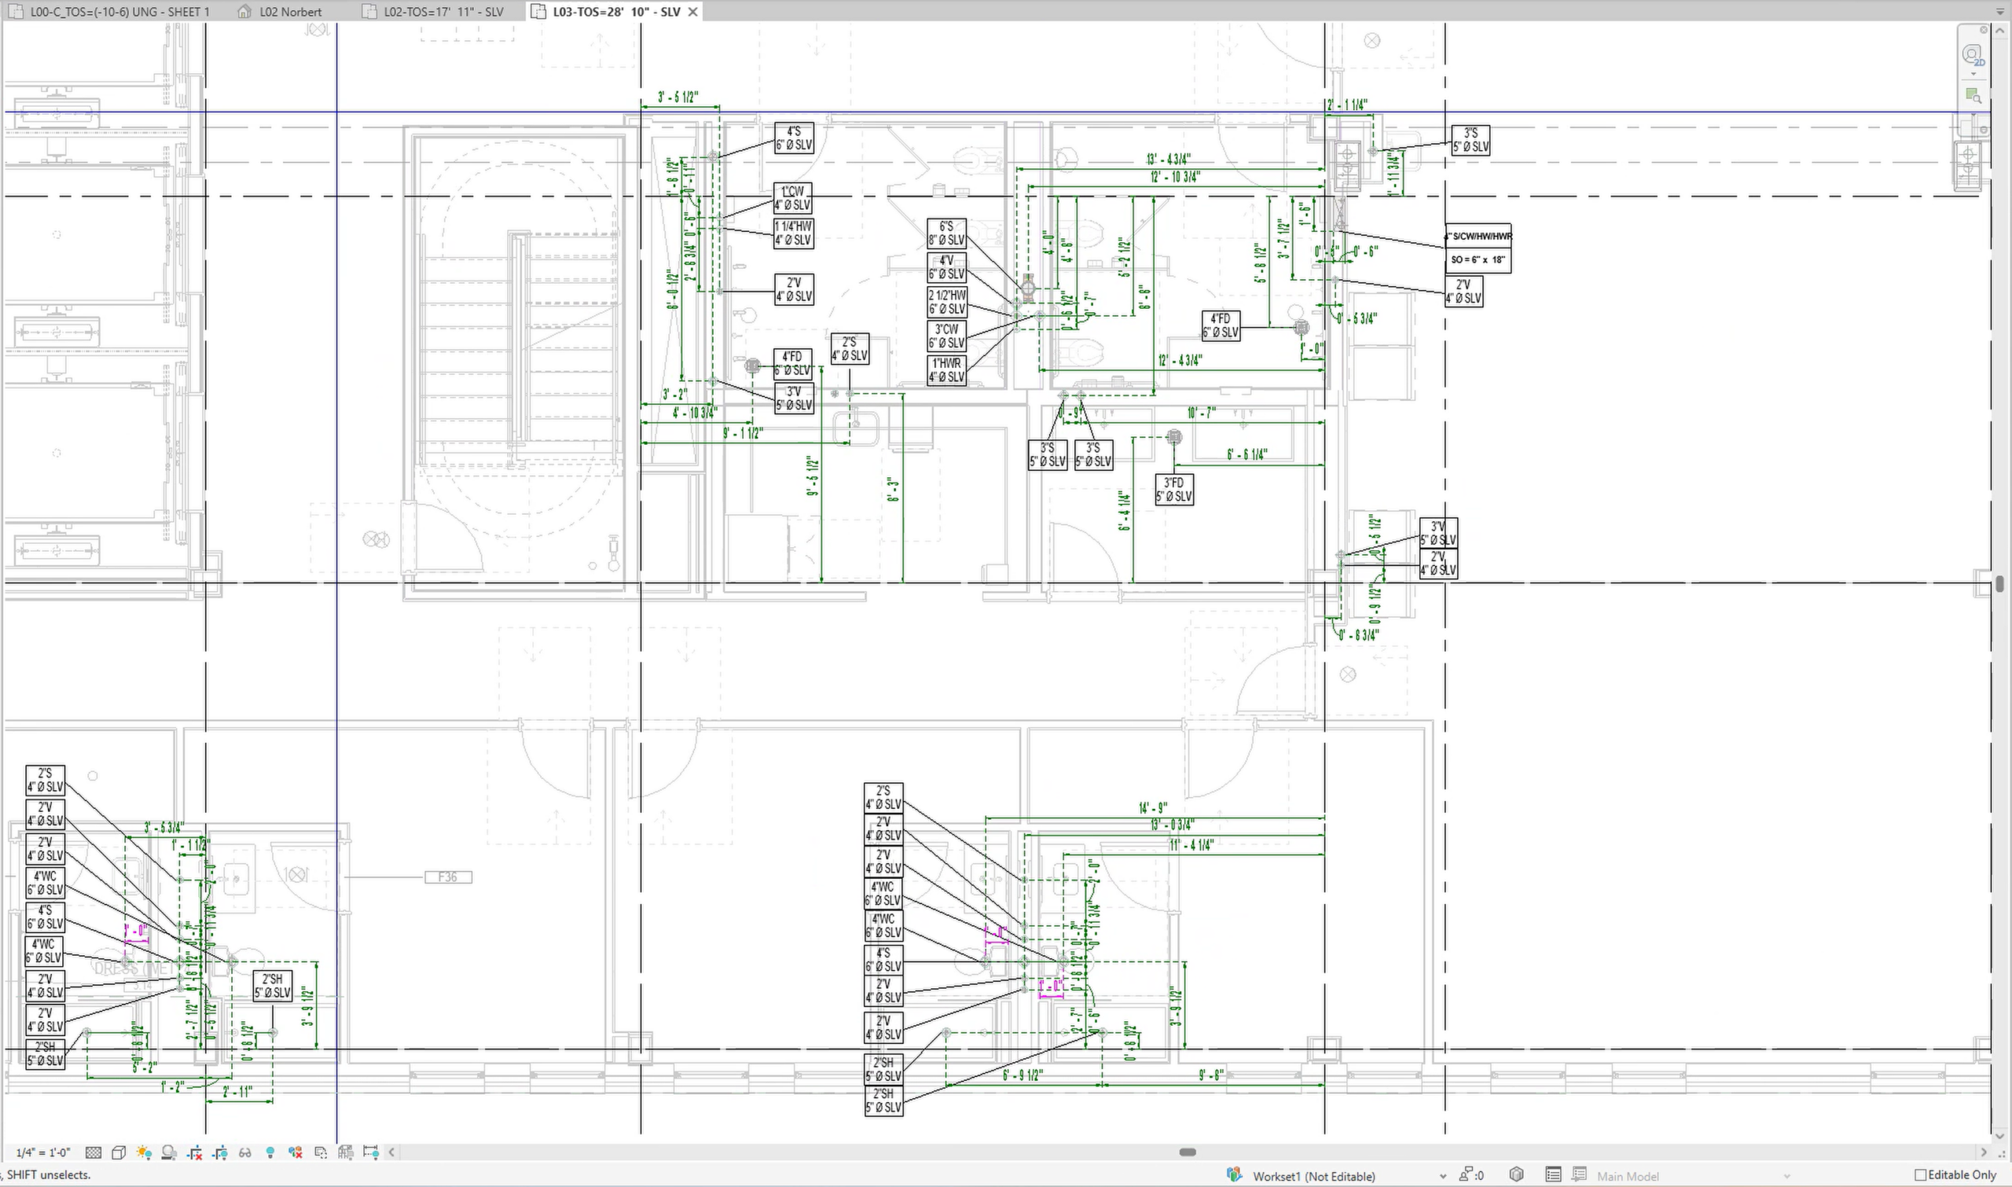
Task: Toggle Show Crop Region icon
Action: click(x=220, y=1152)
